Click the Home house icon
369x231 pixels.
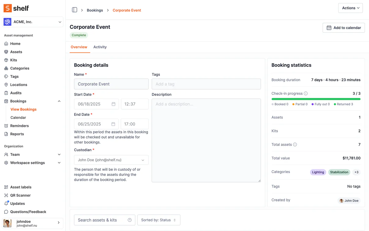point(6,44)
